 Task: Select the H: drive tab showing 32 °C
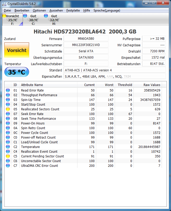54,20
